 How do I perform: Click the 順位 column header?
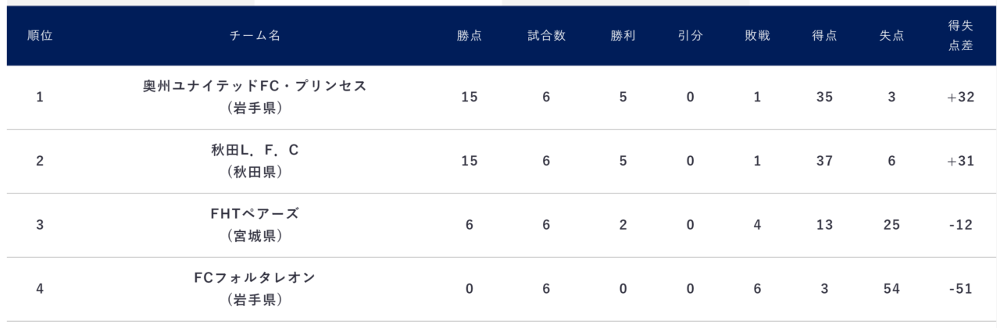pos(39,36)
